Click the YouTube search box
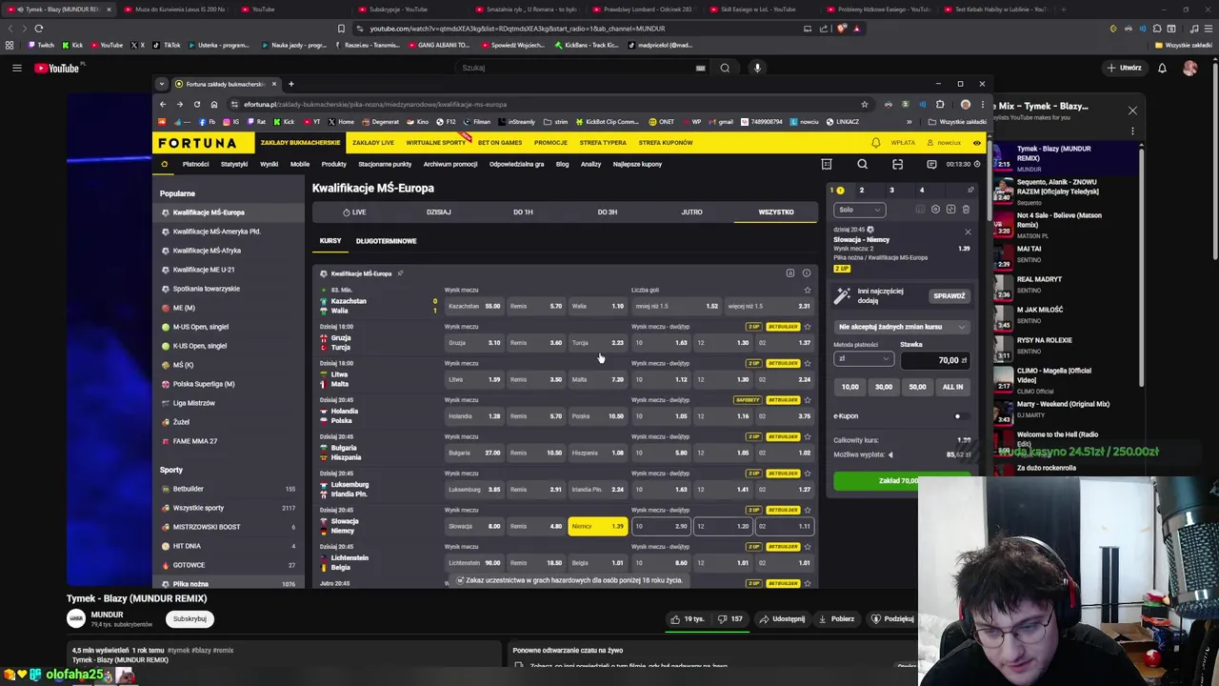1219x686 pixels. [x=581, y=68]
